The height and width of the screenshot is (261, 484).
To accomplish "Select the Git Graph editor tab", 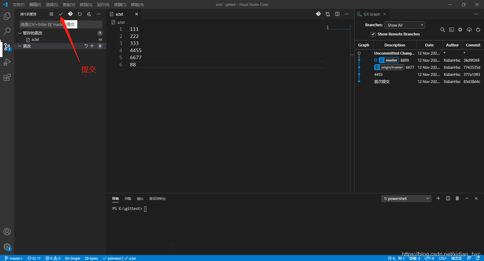I will 372,14.
